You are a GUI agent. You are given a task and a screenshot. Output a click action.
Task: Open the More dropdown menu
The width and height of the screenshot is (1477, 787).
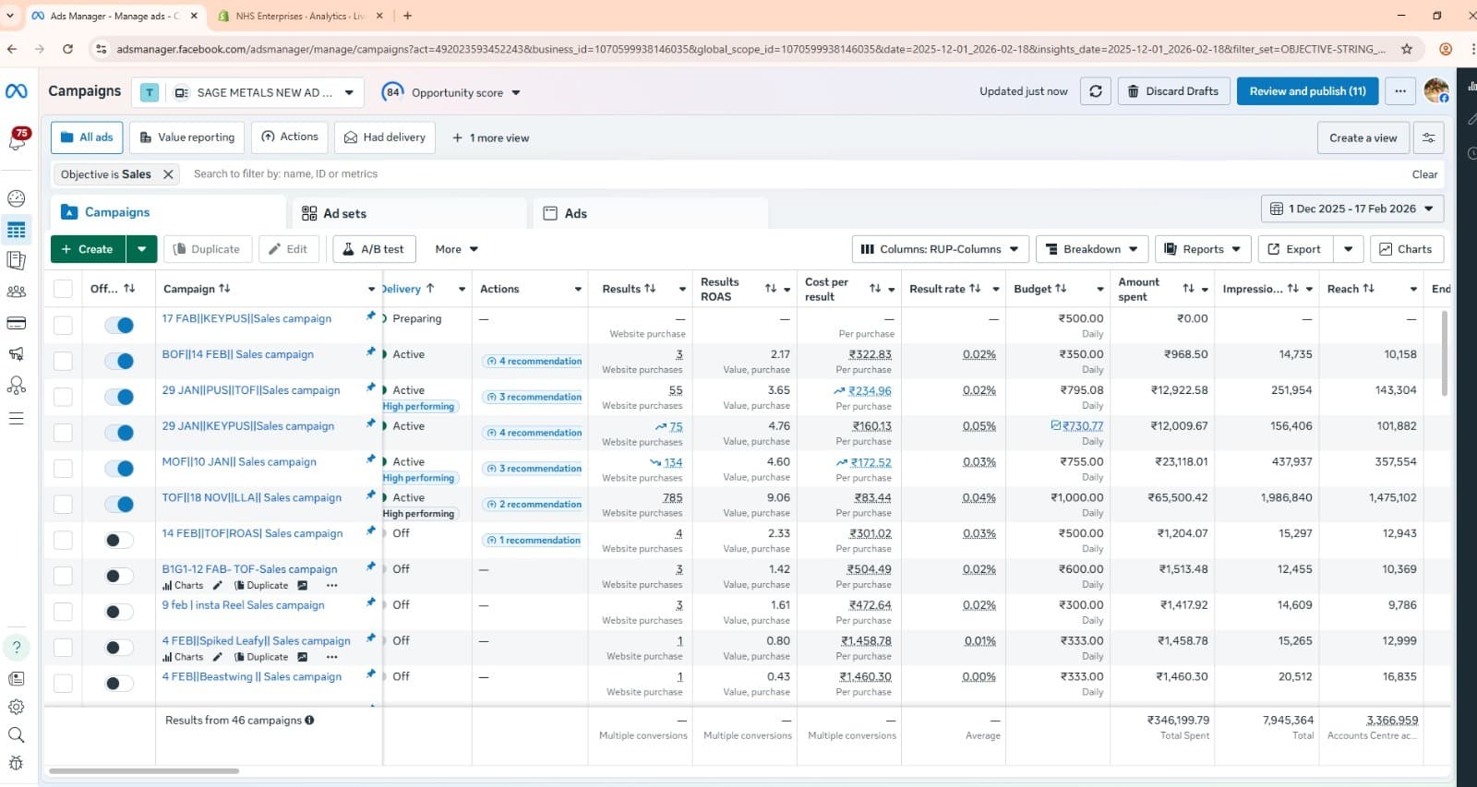tap(457, 249)
